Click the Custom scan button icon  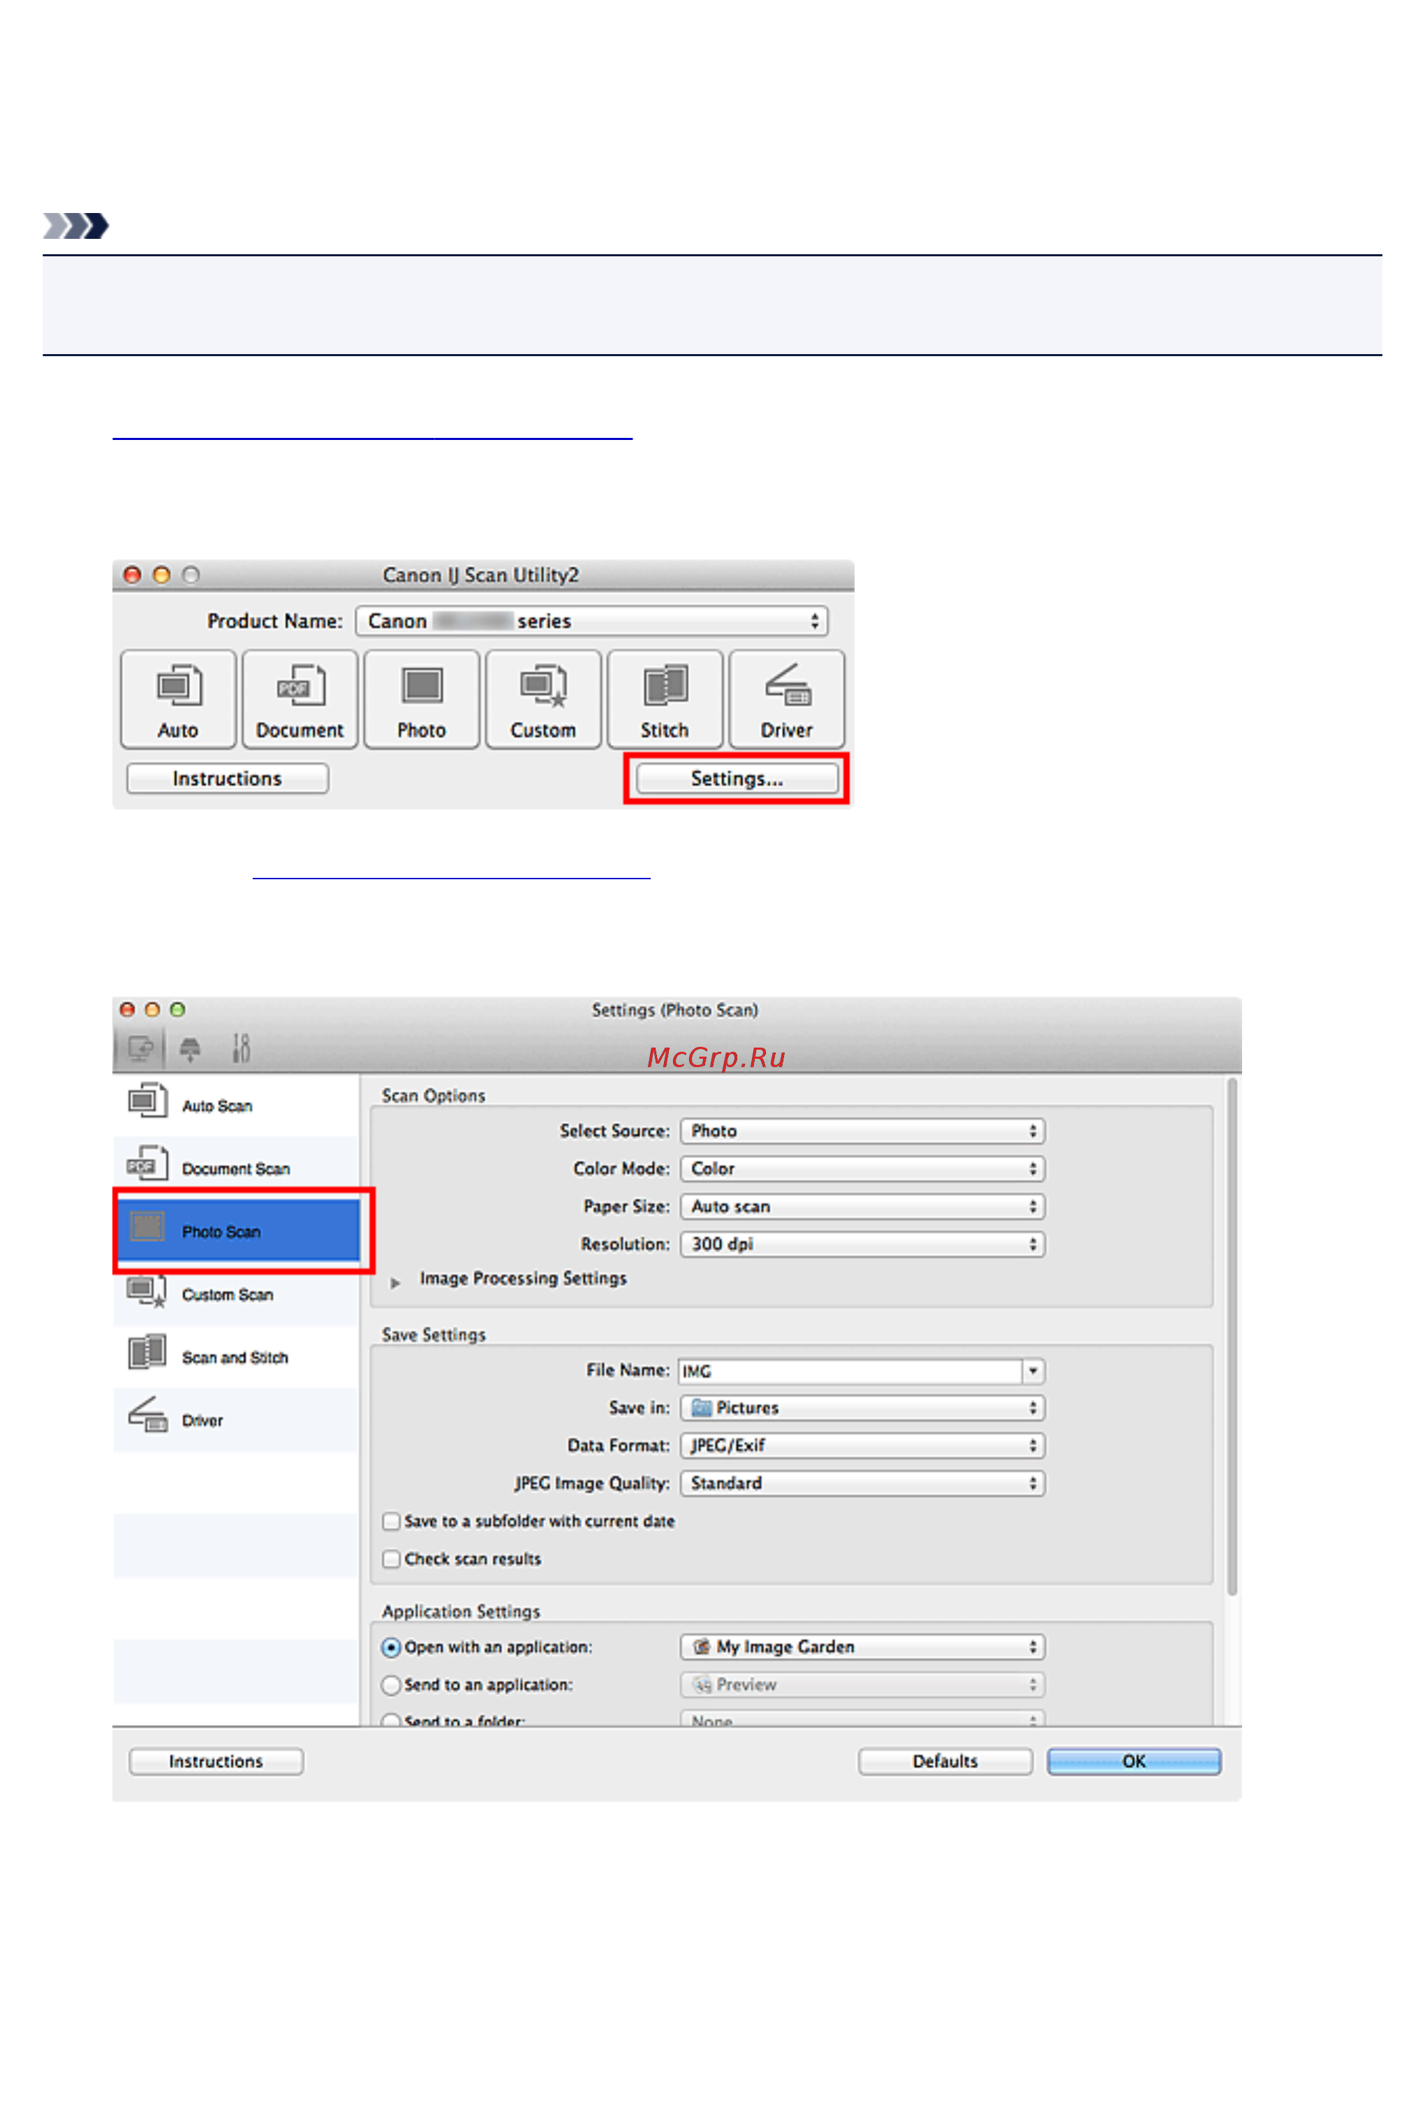[x=543, y=687]
